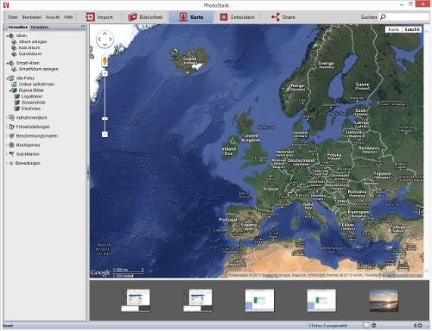
Task: Select the Kein Album entry
Action: click(x=29, y=47)
